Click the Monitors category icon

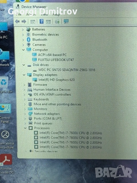pyautogui.click(x=30, y=109)
